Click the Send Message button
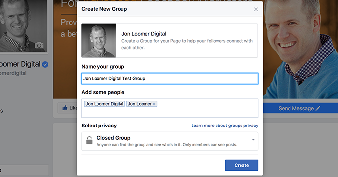This screenshot has height=177, width=338. tap(300, 108)
